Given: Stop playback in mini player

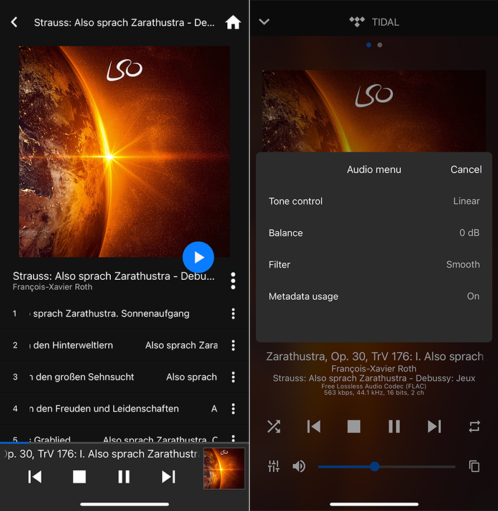Looking at the screenshot, I should [x=79, y=477].
